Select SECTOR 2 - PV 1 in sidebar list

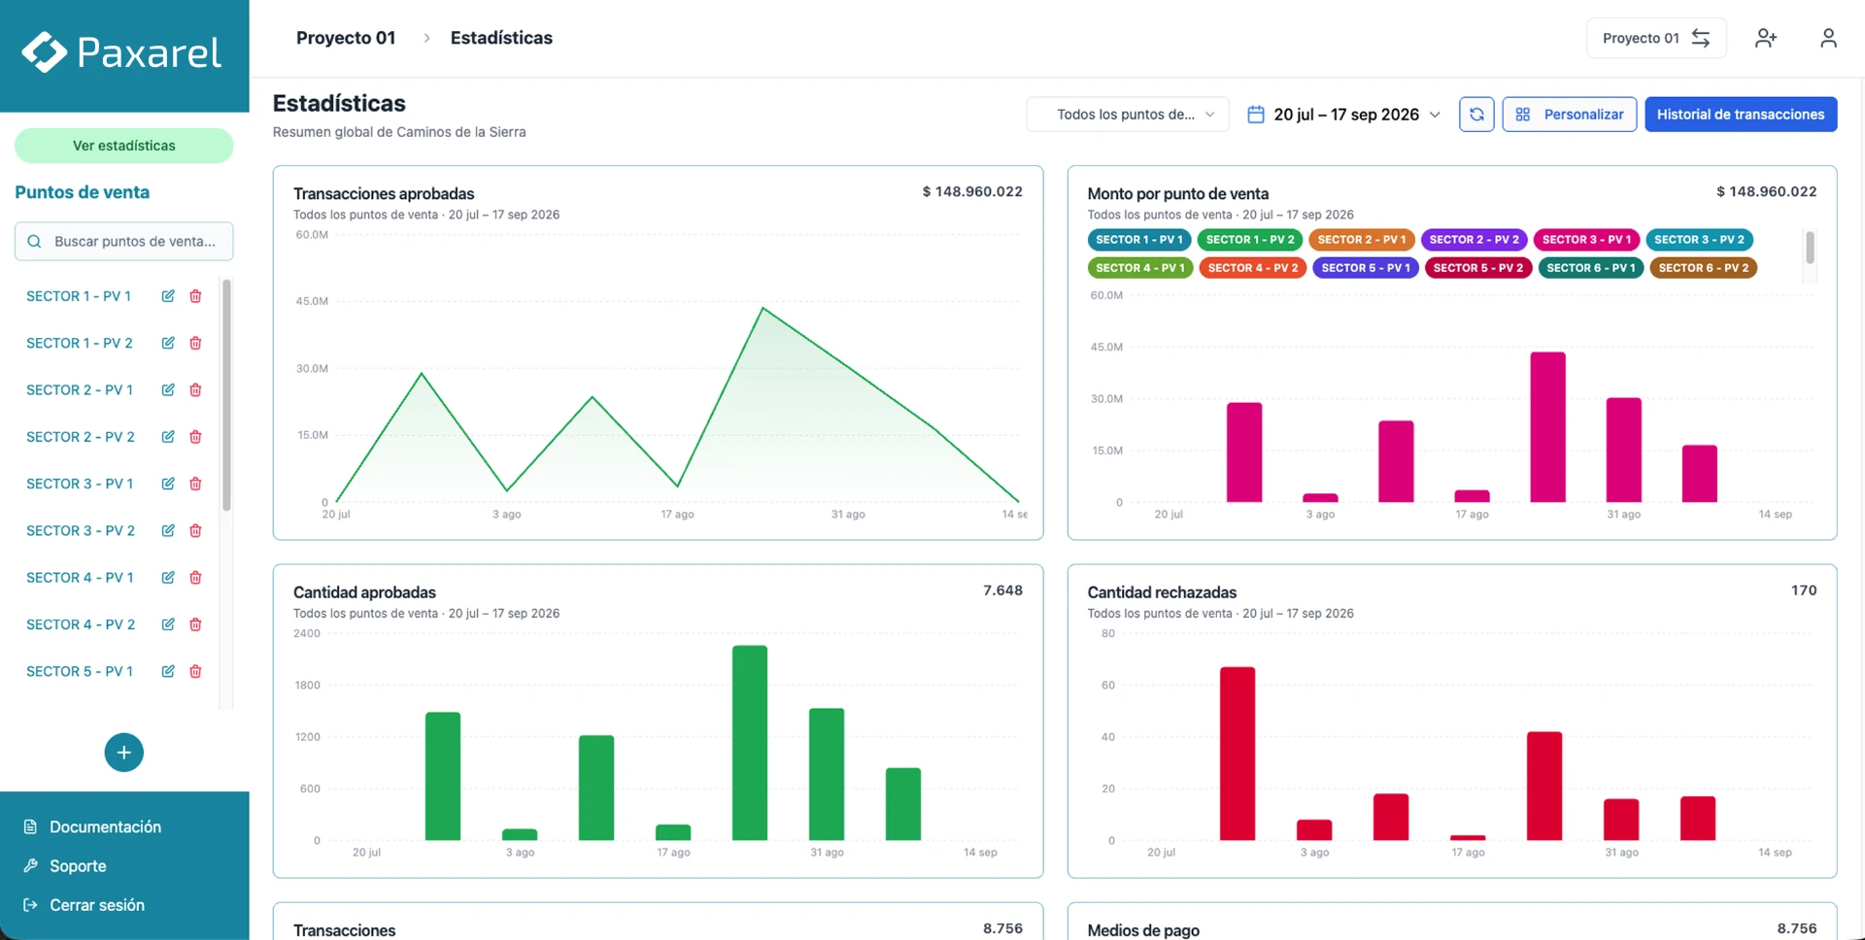tap(80, 389)
